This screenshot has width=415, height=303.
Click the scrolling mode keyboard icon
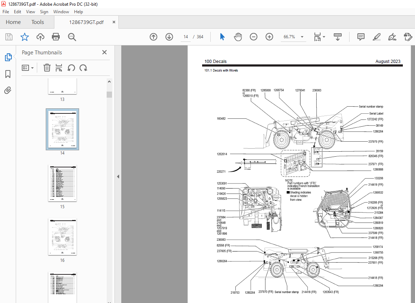(x=338, y=37)
